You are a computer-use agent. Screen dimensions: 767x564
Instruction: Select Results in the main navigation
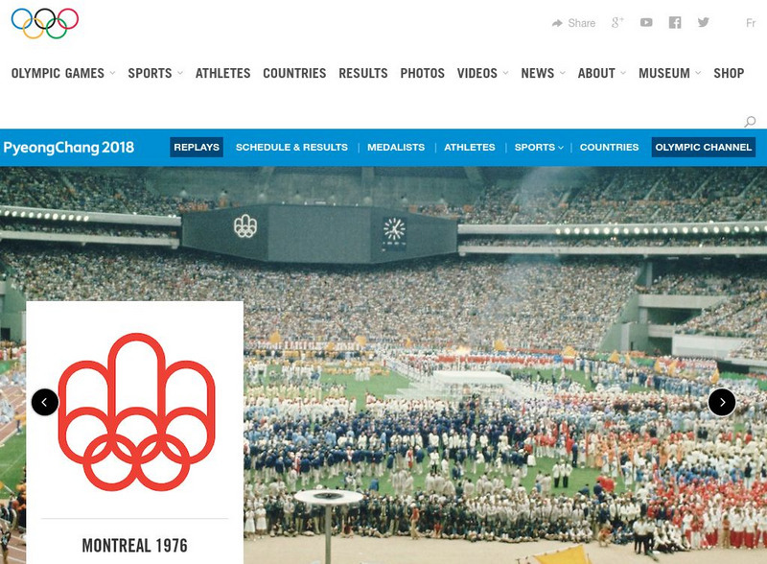point(363,73)
